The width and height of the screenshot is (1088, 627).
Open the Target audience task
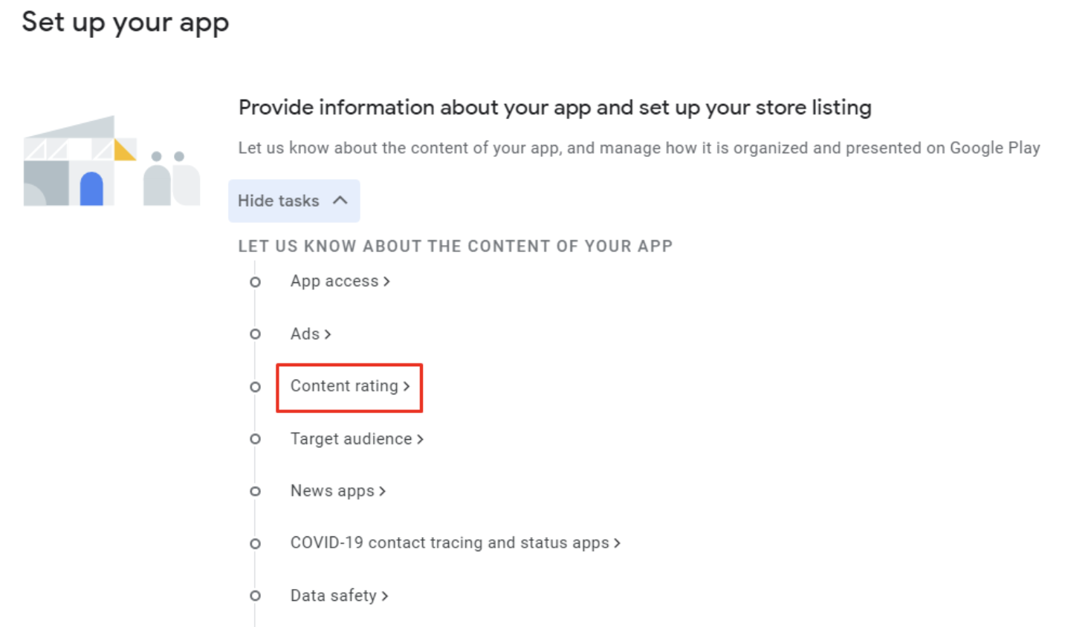point(351,438)
